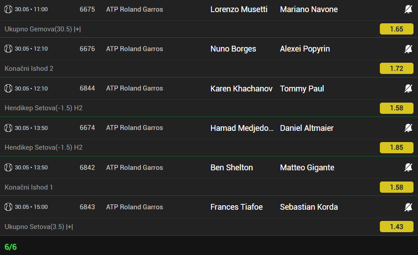Viewport: 418px width, 255px height.
Task: Click the 1.43 odds for Ukupno Setova
Action: (x=396, y=226)
